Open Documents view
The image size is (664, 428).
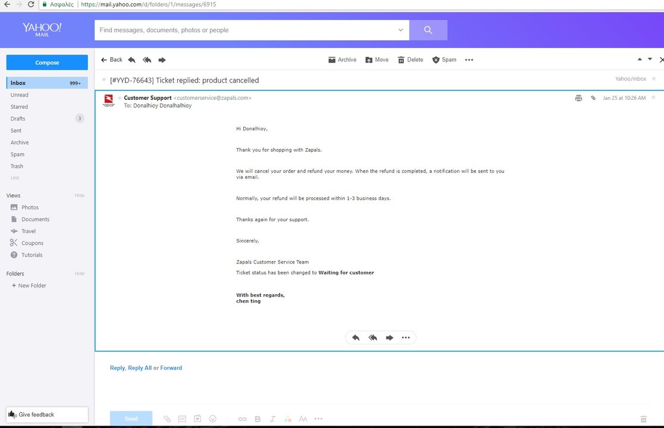30,219
